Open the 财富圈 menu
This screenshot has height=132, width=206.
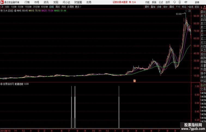[78, 2]
